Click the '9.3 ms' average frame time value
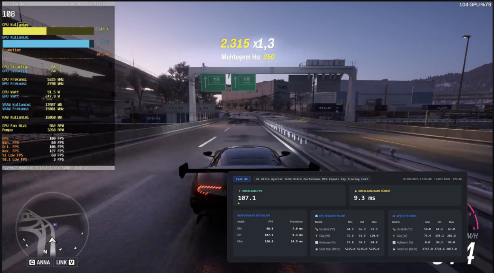Image resolution: width=494 pixels, height=273 pixels. tap(364, 198)
